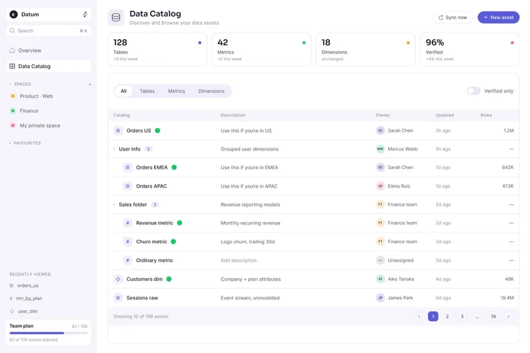This screenshot has width=530, height=353.
Task: Click the Sync now button
Action: coord(452,18)
